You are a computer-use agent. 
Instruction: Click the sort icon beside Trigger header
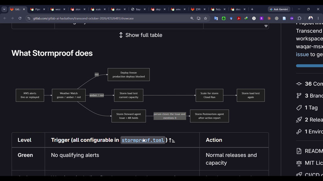tap(172, 140)
